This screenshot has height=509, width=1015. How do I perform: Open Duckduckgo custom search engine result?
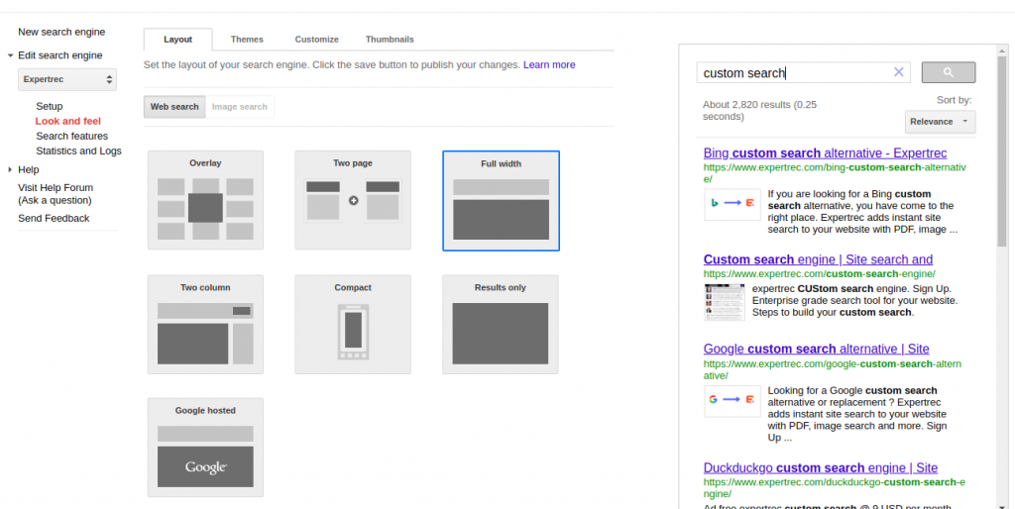tap(821, 467)
